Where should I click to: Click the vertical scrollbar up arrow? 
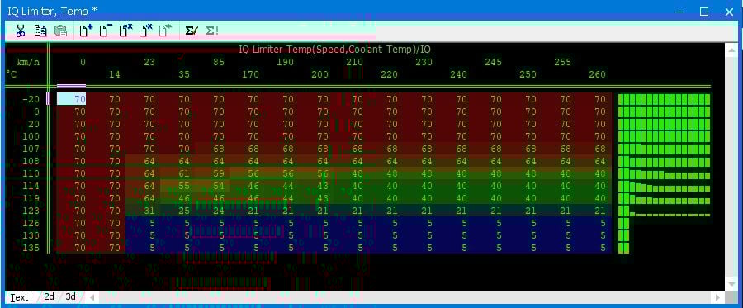click(x=731, y=50)
